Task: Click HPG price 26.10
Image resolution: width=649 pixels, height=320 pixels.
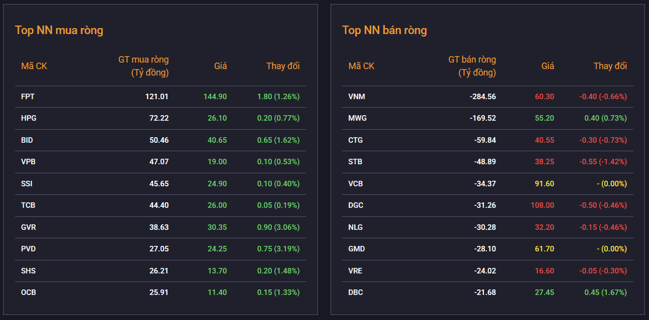Action: [x=217, y=118]
